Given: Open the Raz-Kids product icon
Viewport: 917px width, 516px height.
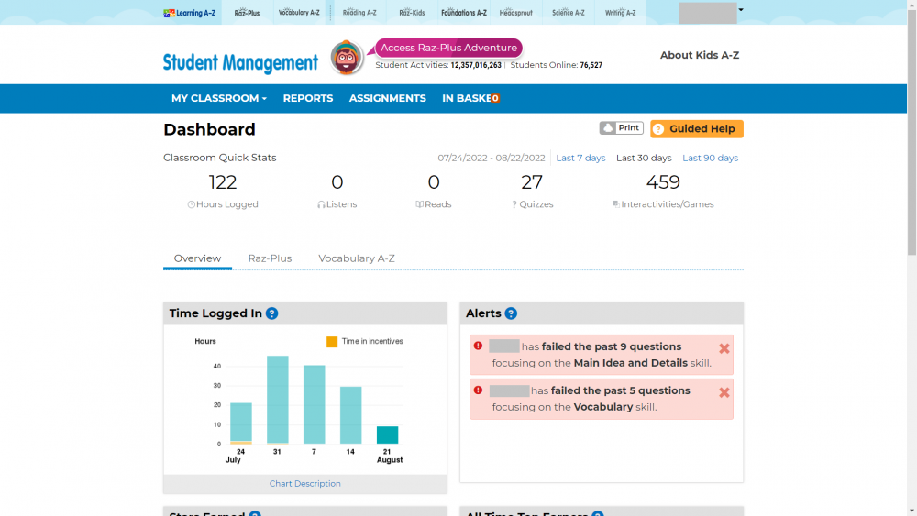Looking at the screenshot, I should pyautogui.click(x=412, y=13).
